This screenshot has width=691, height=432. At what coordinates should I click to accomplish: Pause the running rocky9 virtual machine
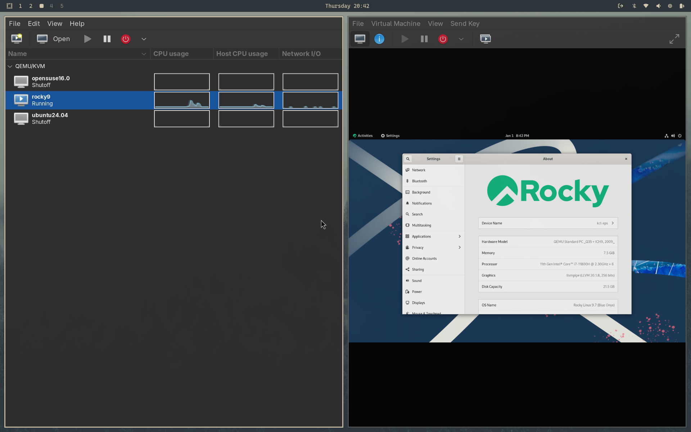click(x=107, y=39)
